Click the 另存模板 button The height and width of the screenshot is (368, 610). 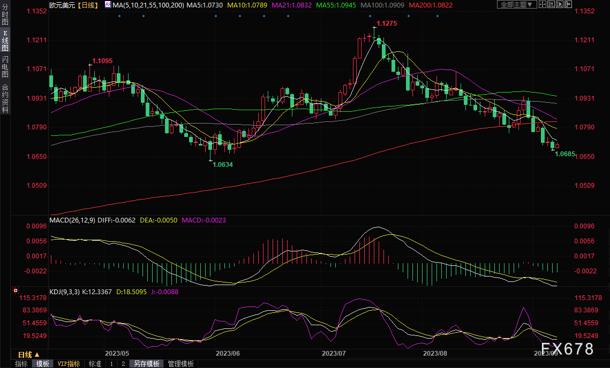coord(147,364)
